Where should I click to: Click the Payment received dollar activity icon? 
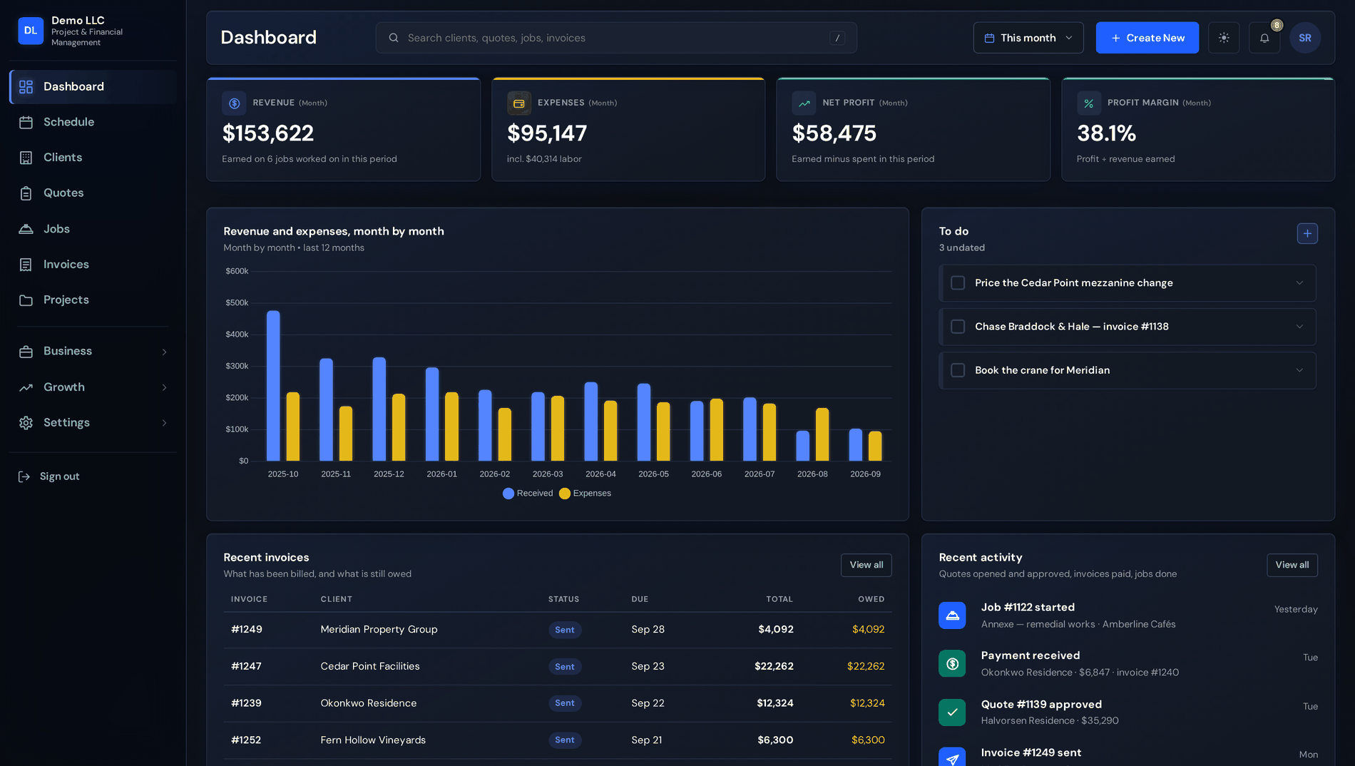952,663
